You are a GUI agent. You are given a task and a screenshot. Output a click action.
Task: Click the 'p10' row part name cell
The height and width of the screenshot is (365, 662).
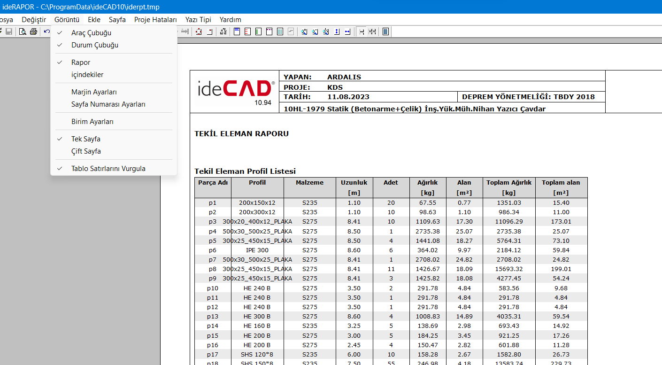point(213,288)
